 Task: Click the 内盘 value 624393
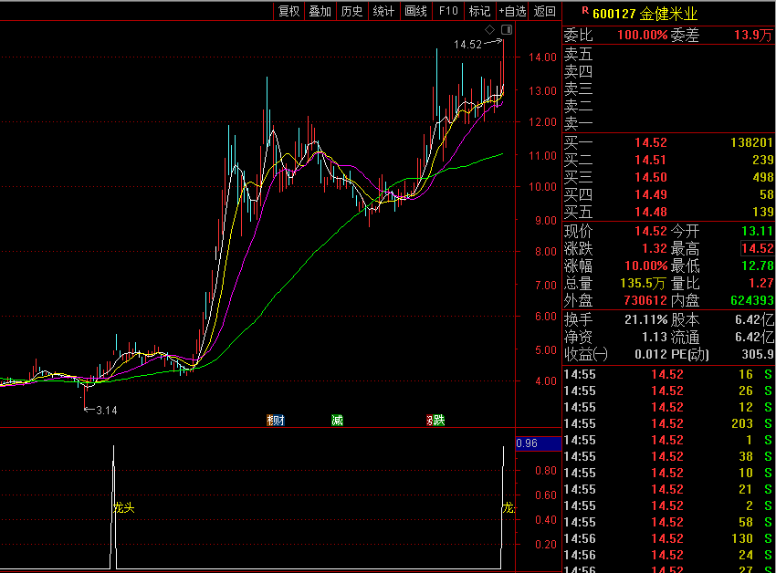click(751, 300)
